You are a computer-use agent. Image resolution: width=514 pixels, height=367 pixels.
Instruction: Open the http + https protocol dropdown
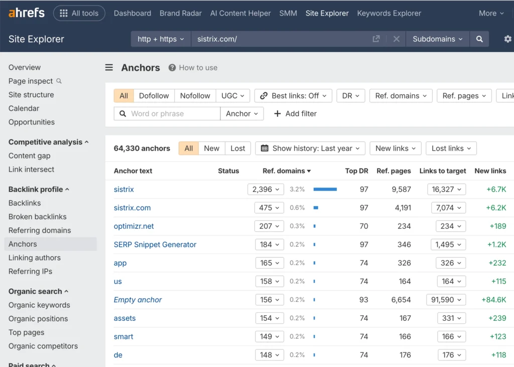click(x=161, y=39)
